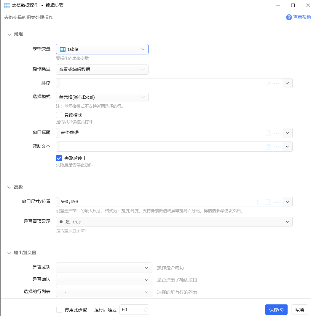Click the 运行后延迟 stepper arrows

click(146, 310)
